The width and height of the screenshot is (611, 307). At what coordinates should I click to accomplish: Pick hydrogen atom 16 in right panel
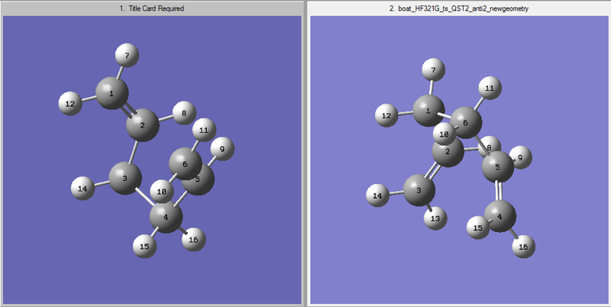(523, 246)
